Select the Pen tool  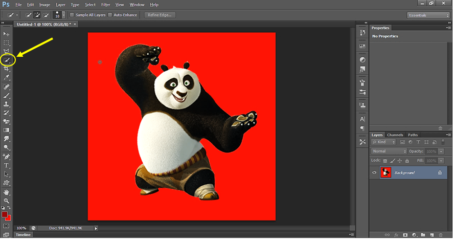[6, 157]
